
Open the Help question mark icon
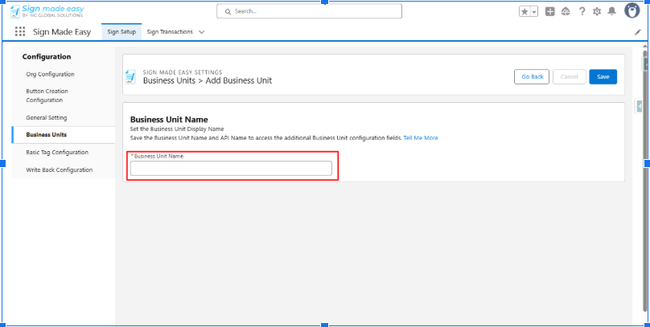click(x=582, y=11)
